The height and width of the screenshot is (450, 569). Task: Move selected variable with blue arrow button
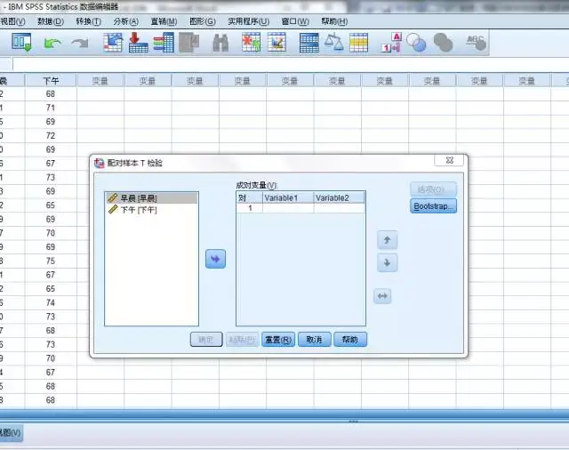coord(215,258)
